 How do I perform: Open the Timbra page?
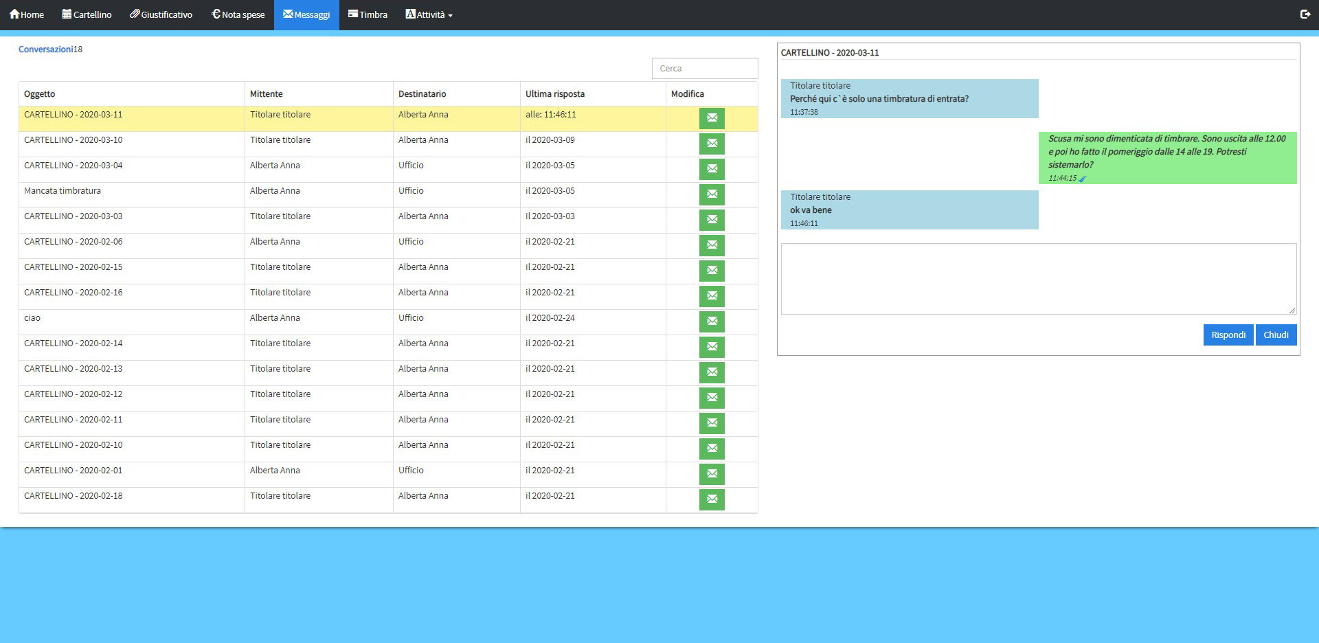tap(368, 14)
